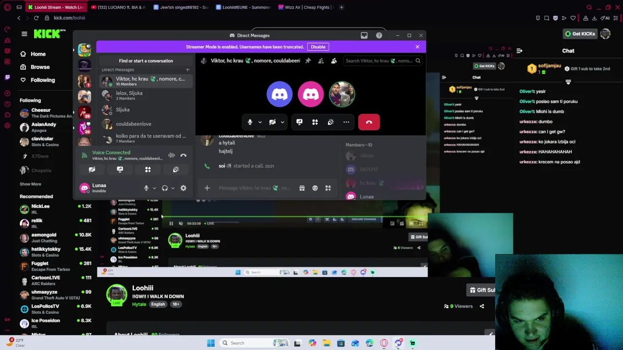The width and height of the screenshot is (623, 350).
Task: Open the emoji picker in message bar
Action: [315, 188]
